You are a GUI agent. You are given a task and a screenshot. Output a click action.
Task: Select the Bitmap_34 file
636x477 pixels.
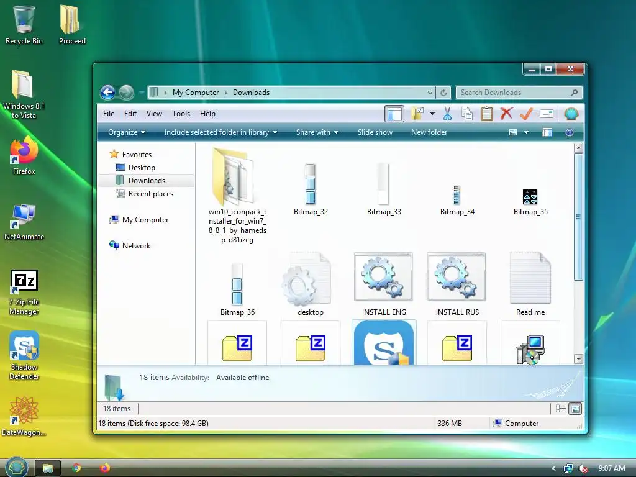(457, 200)
